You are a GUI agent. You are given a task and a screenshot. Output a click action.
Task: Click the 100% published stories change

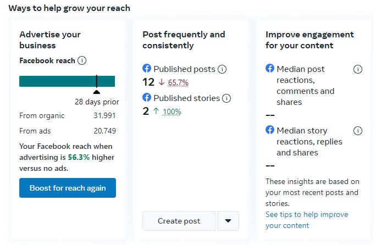pyautogui.click(x=172, y=112)
